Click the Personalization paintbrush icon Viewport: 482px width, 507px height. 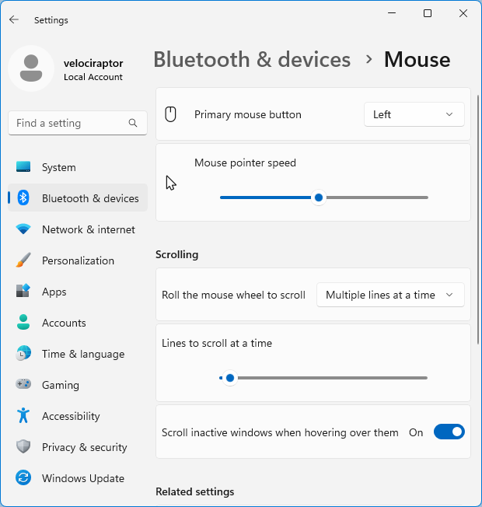click(23, 260)
